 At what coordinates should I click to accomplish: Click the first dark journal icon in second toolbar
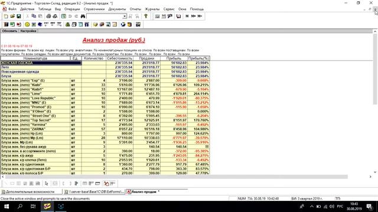(6, 24)
